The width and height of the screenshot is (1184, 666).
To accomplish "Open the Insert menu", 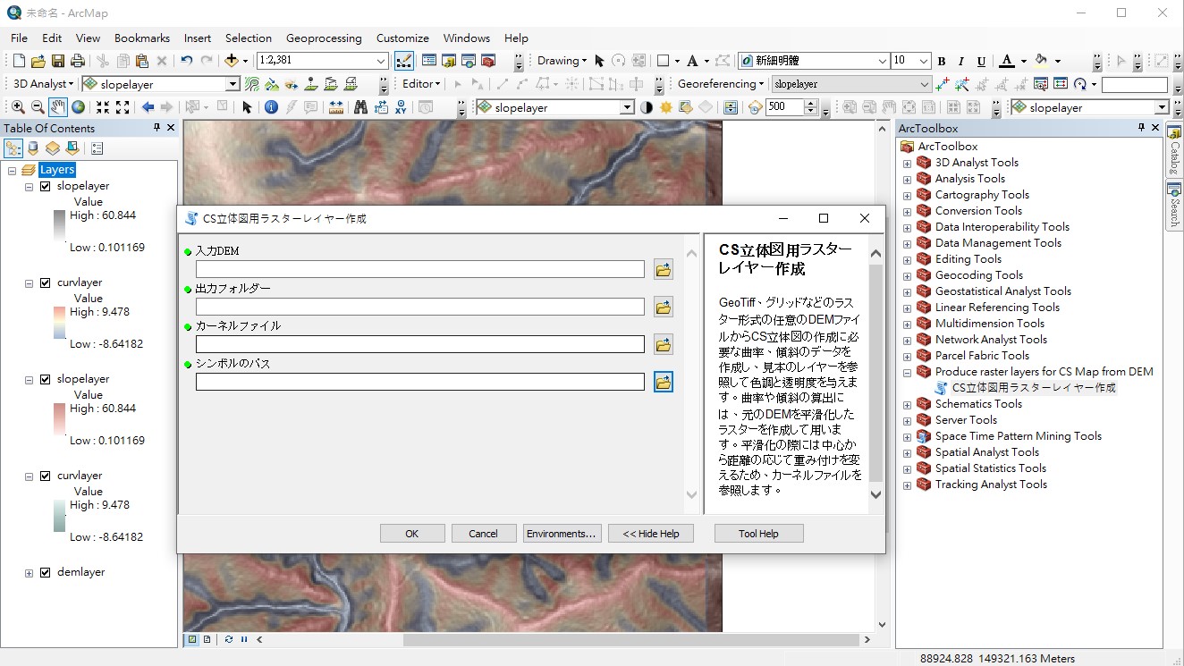I will pyautogui.click(x=198, y=38).
